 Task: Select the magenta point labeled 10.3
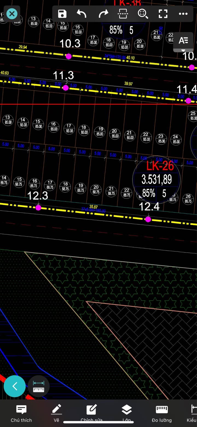click(x=69, y=56)
